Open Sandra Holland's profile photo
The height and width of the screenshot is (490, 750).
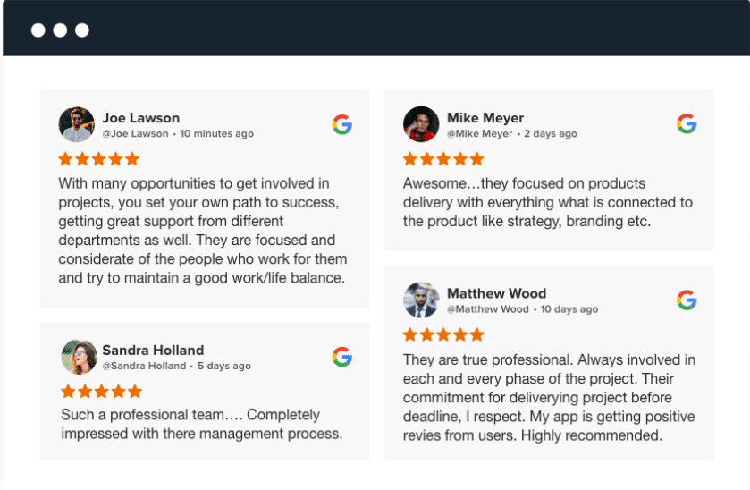click(79, 357)
